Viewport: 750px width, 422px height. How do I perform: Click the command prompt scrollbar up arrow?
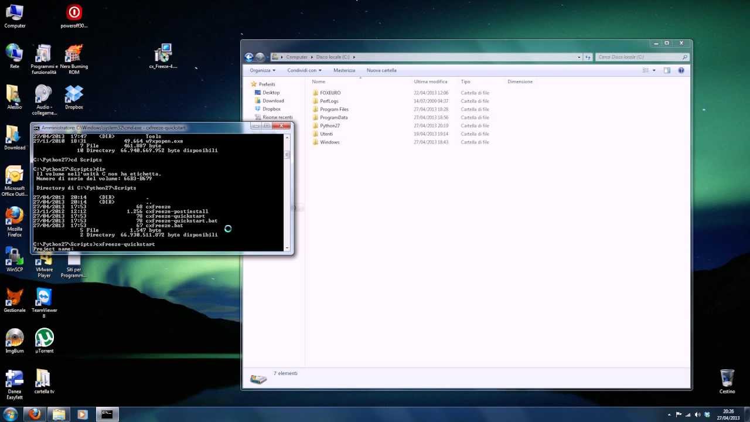tap(287, 137)
